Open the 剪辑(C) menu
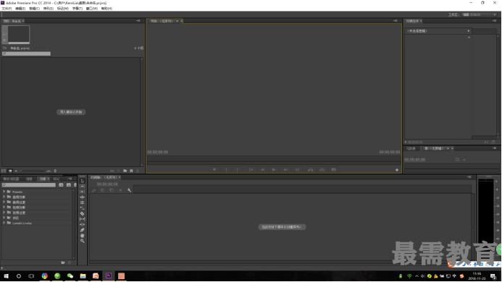The image size is (502, 282). coord(34,9)
